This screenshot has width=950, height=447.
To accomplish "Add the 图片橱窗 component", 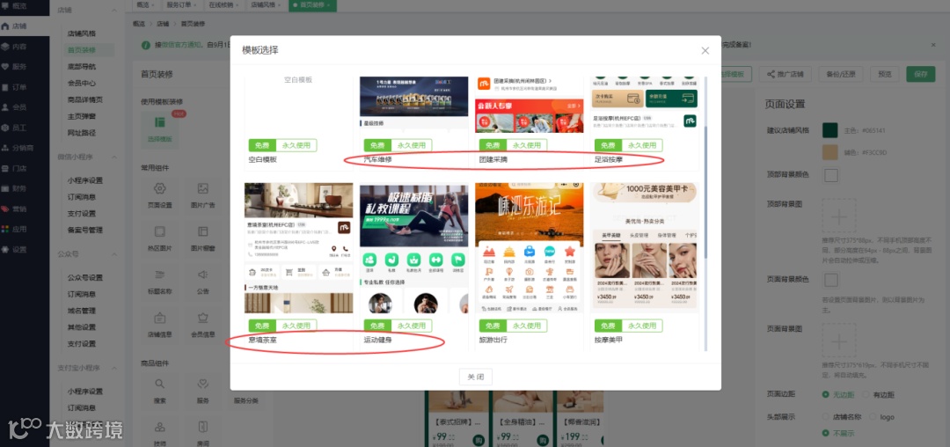I will coord(203,239).
